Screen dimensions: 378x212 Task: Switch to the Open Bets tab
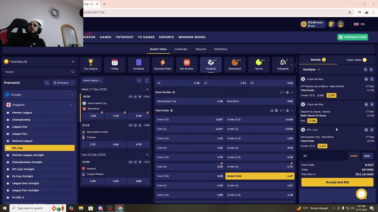coord(356,60)
